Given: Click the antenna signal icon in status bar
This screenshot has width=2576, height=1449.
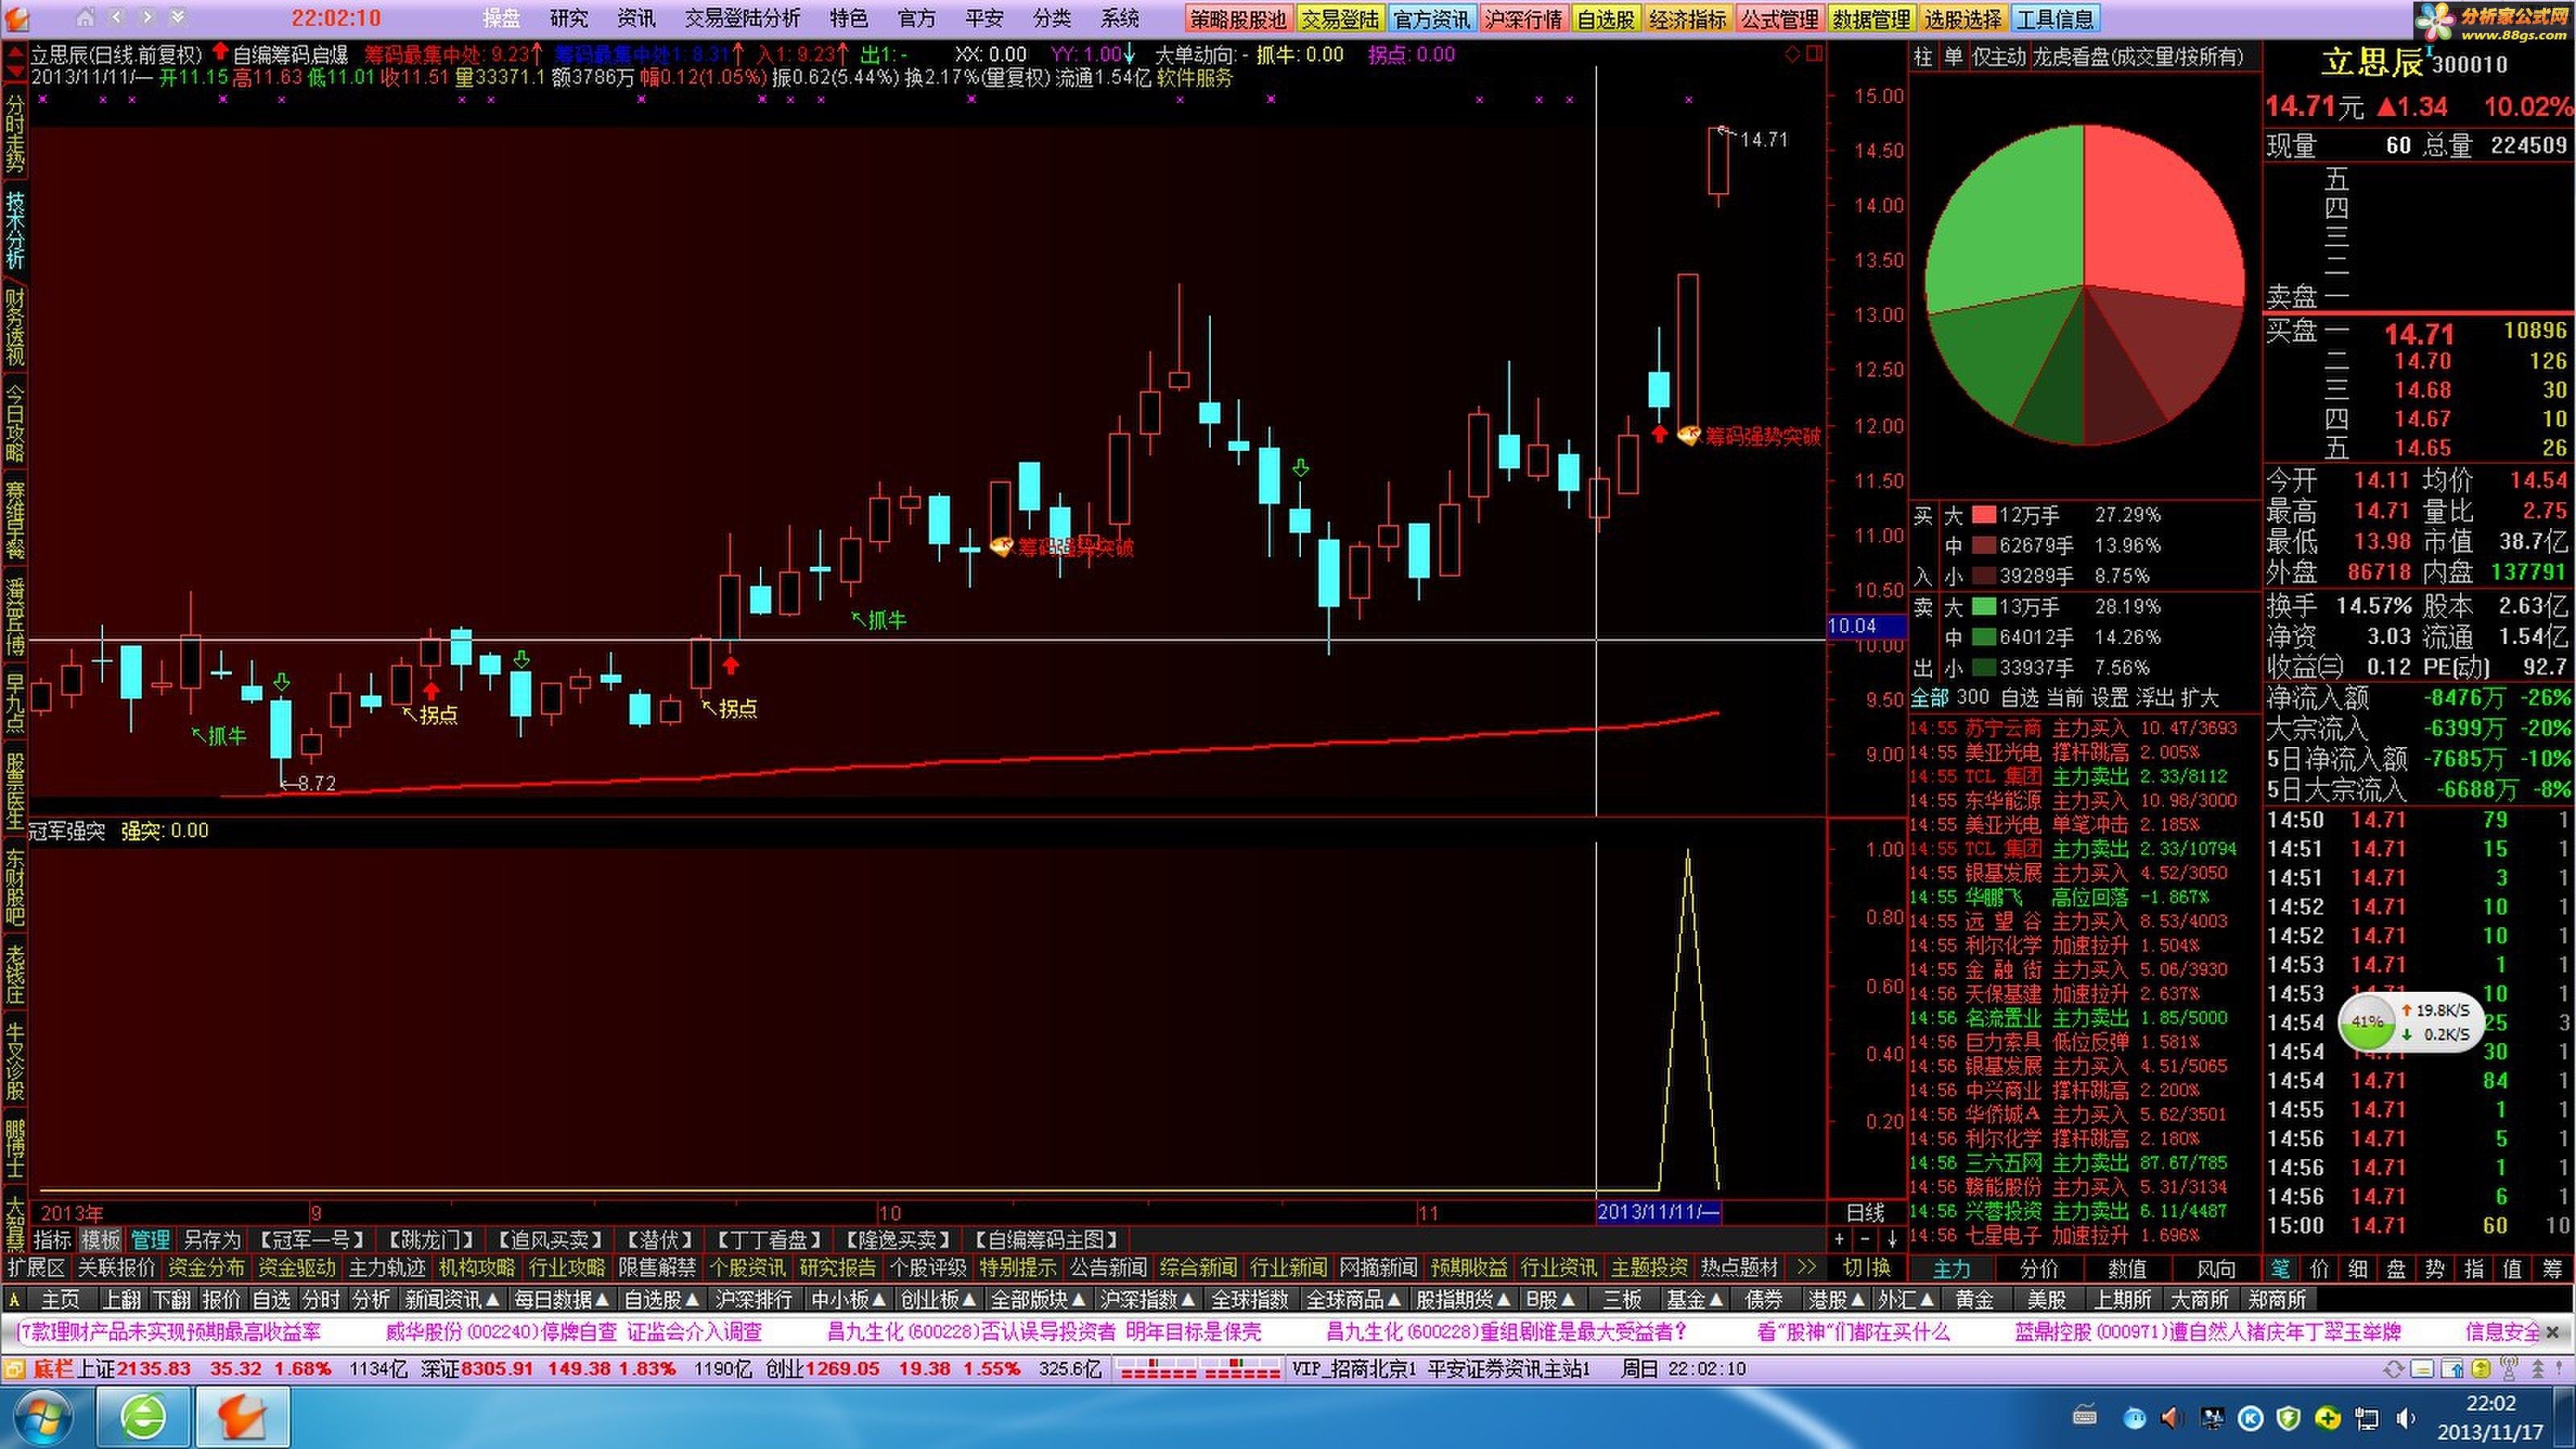Looking at the screenshot, I should click(x=2508, y=1368).
